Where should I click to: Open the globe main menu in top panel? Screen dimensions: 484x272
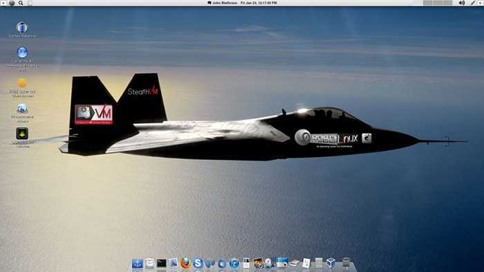tap(12, 3)
